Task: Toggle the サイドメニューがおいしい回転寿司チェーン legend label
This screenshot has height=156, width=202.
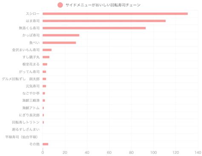Action: pyautogui.click(x=103, y=5)
